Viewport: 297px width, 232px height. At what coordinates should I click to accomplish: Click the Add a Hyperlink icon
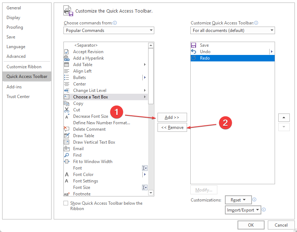(66, 58)
